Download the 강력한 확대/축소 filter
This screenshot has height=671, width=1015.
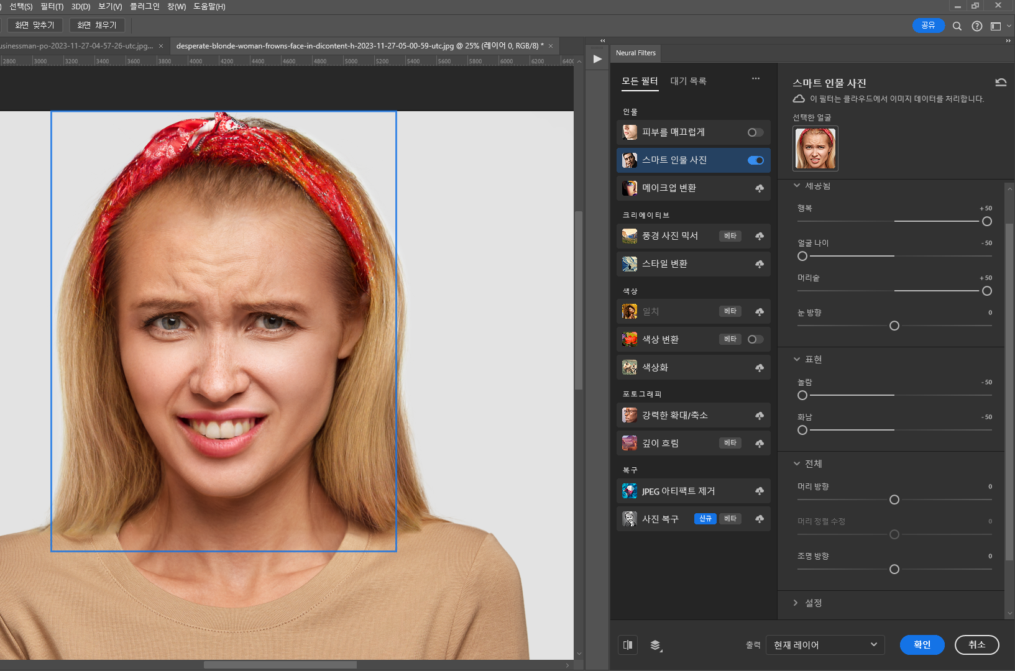click(x=760, y=416)
